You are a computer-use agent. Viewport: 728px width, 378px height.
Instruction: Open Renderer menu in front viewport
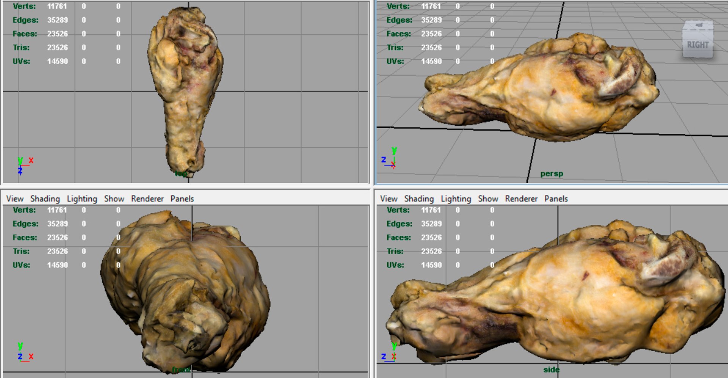[147, 199]
